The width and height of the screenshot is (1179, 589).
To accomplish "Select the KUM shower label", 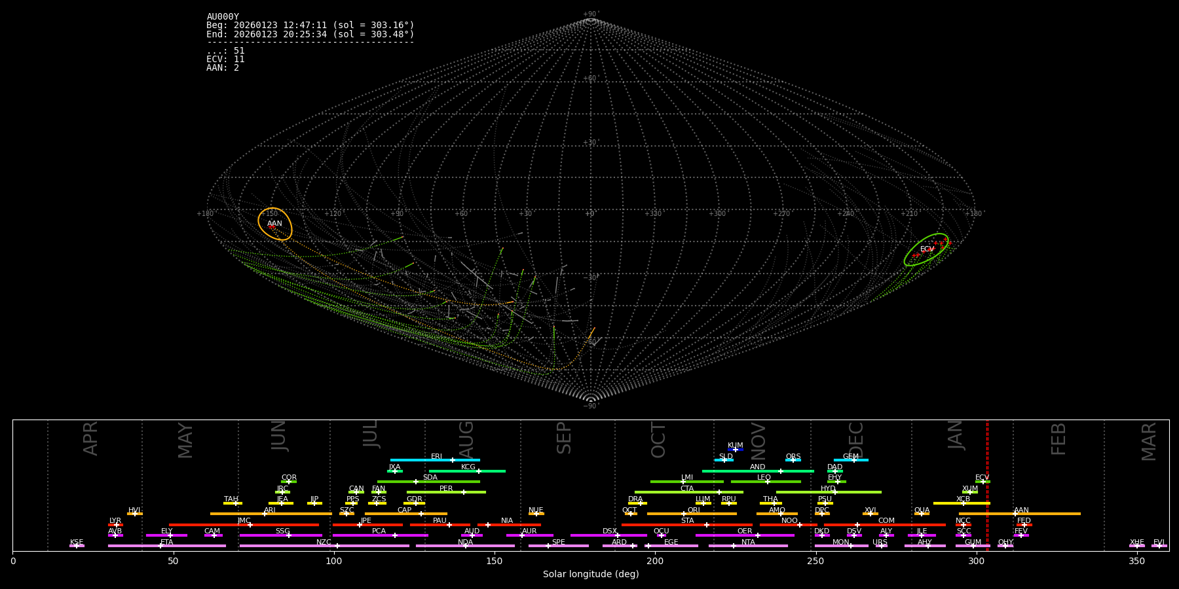I will pos(736,446).
